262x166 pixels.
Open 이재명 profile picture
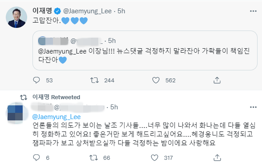16,17
